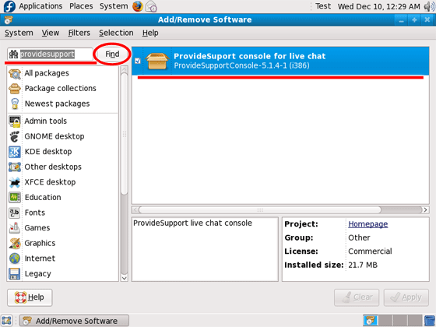Open the mail client icon in top panel
The height and width of the screenshot is (327, 436).
click(152, 6)
